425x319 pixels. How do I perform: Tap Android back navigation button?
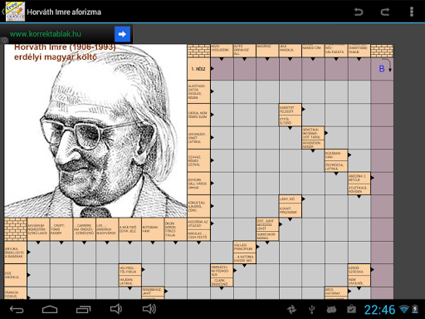(x=17, y=309)
